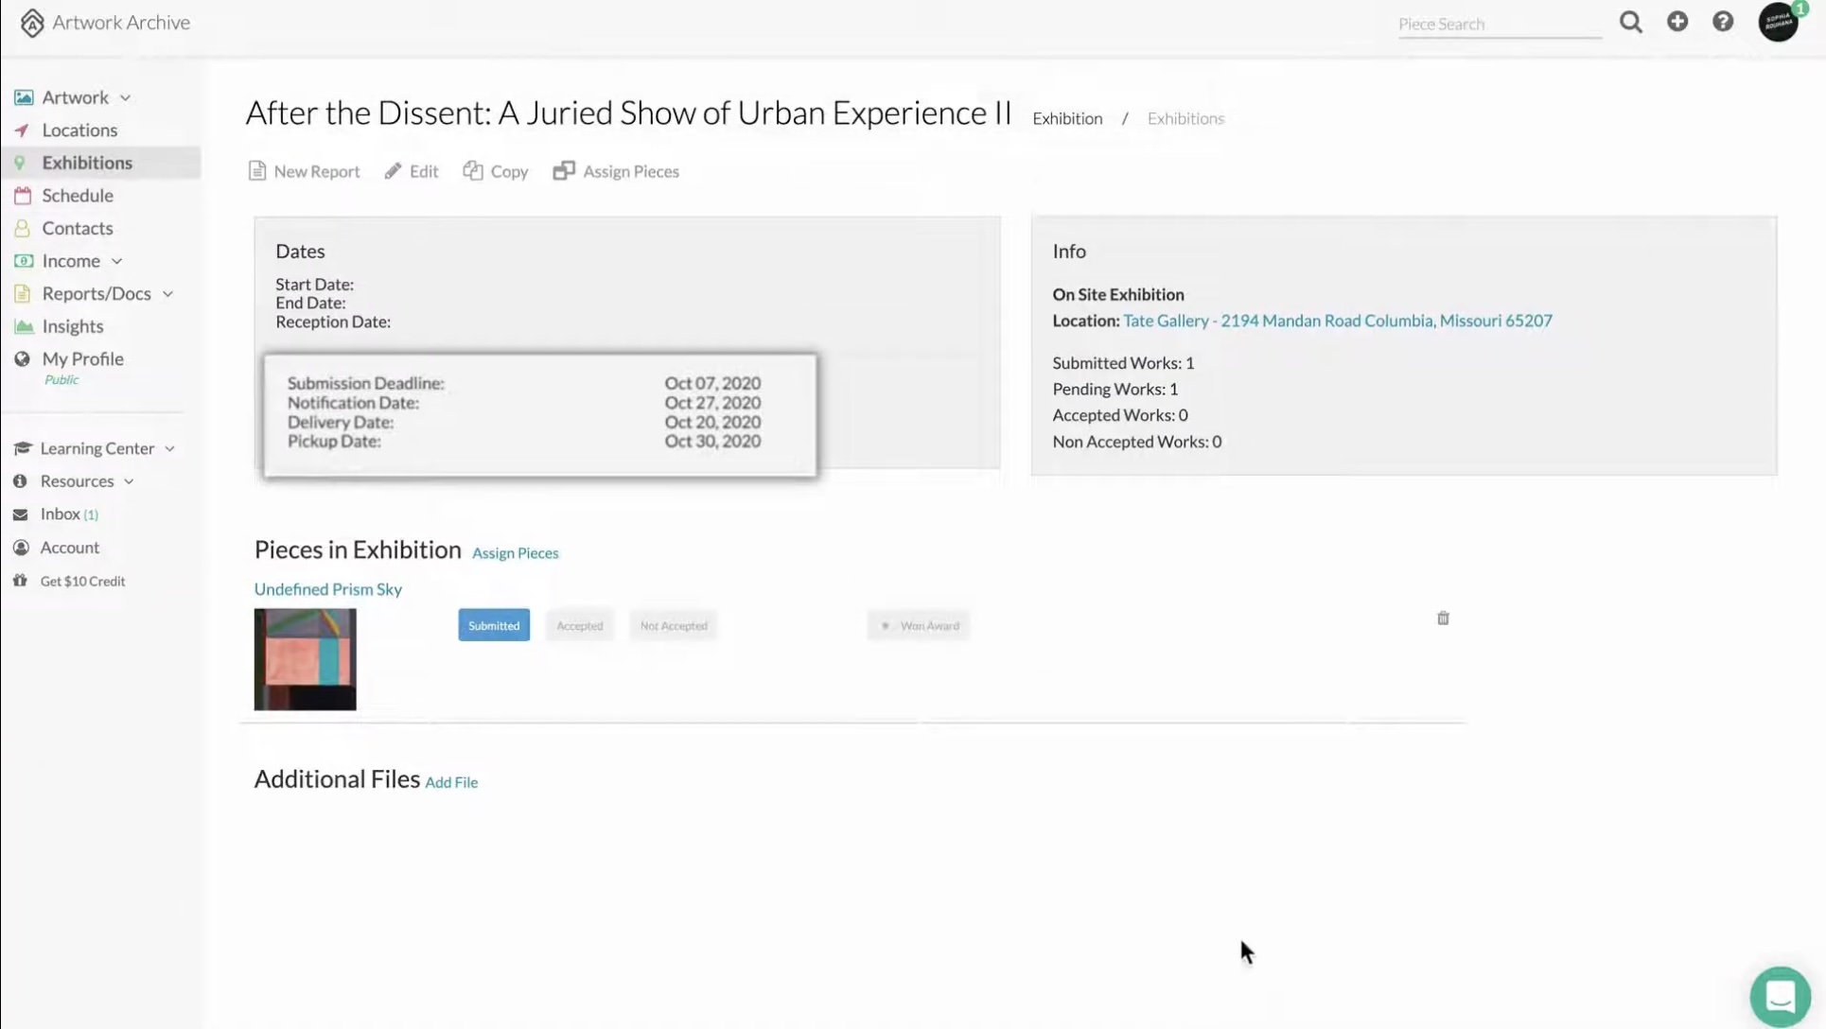Open My Profile in the sidebar
This screenshot has height=1029, width=1826.
point(83,359)
